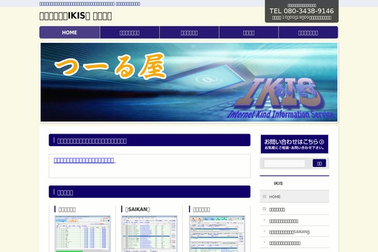Open the SAIKAN product heading

tap(137, 209)
